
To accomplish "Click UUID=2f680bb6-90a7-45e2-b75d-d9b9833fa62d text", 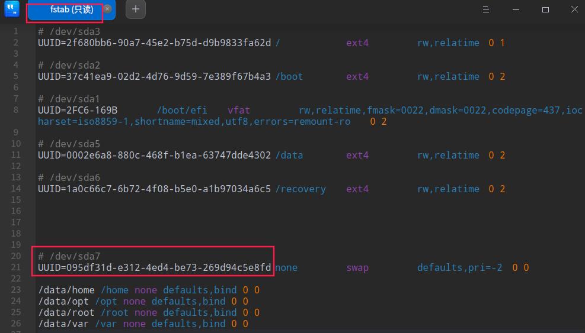I will point(155,43).
